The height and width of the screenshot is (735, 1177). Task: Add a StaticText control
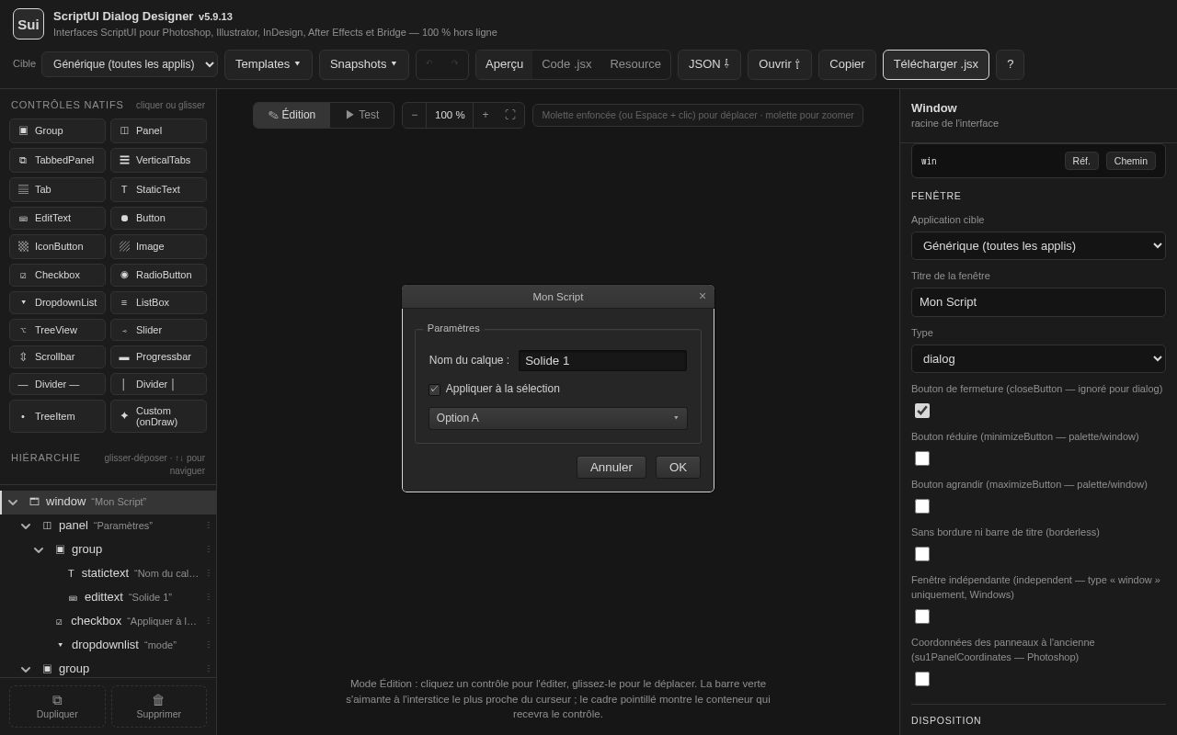[x=158, y=189]
